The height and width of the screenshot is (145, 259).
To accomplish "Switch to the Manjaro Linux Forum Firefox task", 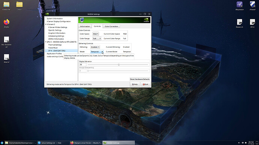I will [x=86, y=143].
